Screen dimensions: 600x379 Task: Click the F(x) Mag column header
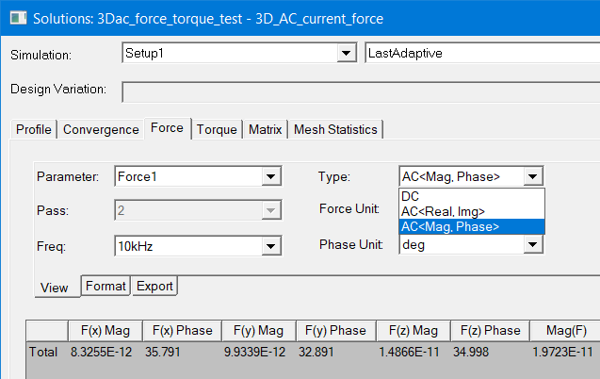(105, 330)
